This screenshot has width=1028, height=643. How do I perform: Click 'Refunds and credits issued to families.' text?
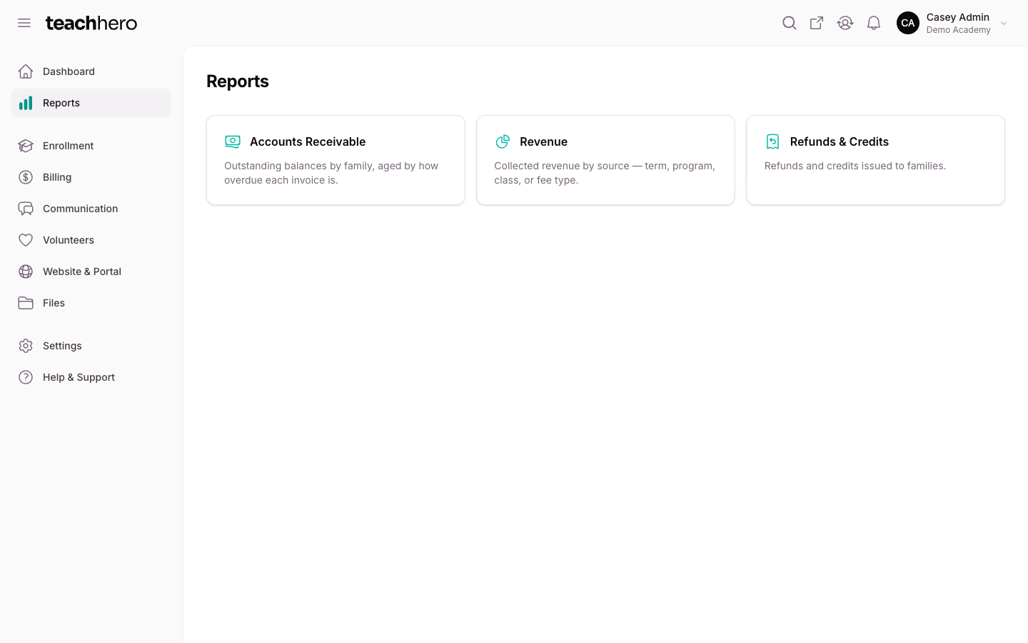855,166
